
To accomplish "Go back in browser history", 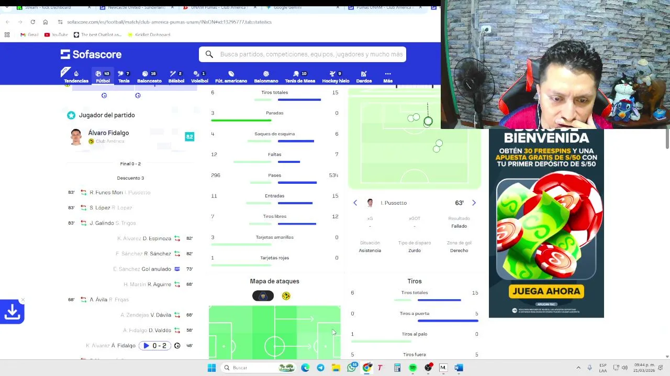I will 7,22.
